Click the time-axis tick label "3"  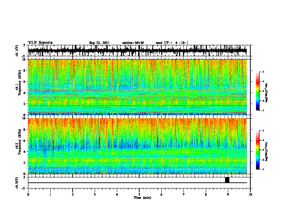(x=95, y=194)
